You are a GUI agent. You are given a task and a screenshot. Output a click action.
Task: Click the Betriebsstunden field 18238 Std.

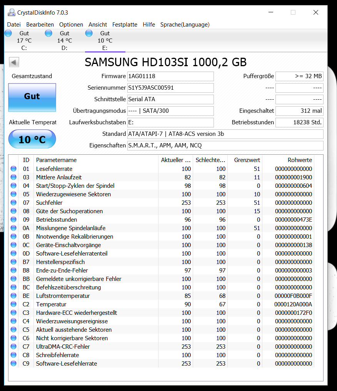click(299, 122)
